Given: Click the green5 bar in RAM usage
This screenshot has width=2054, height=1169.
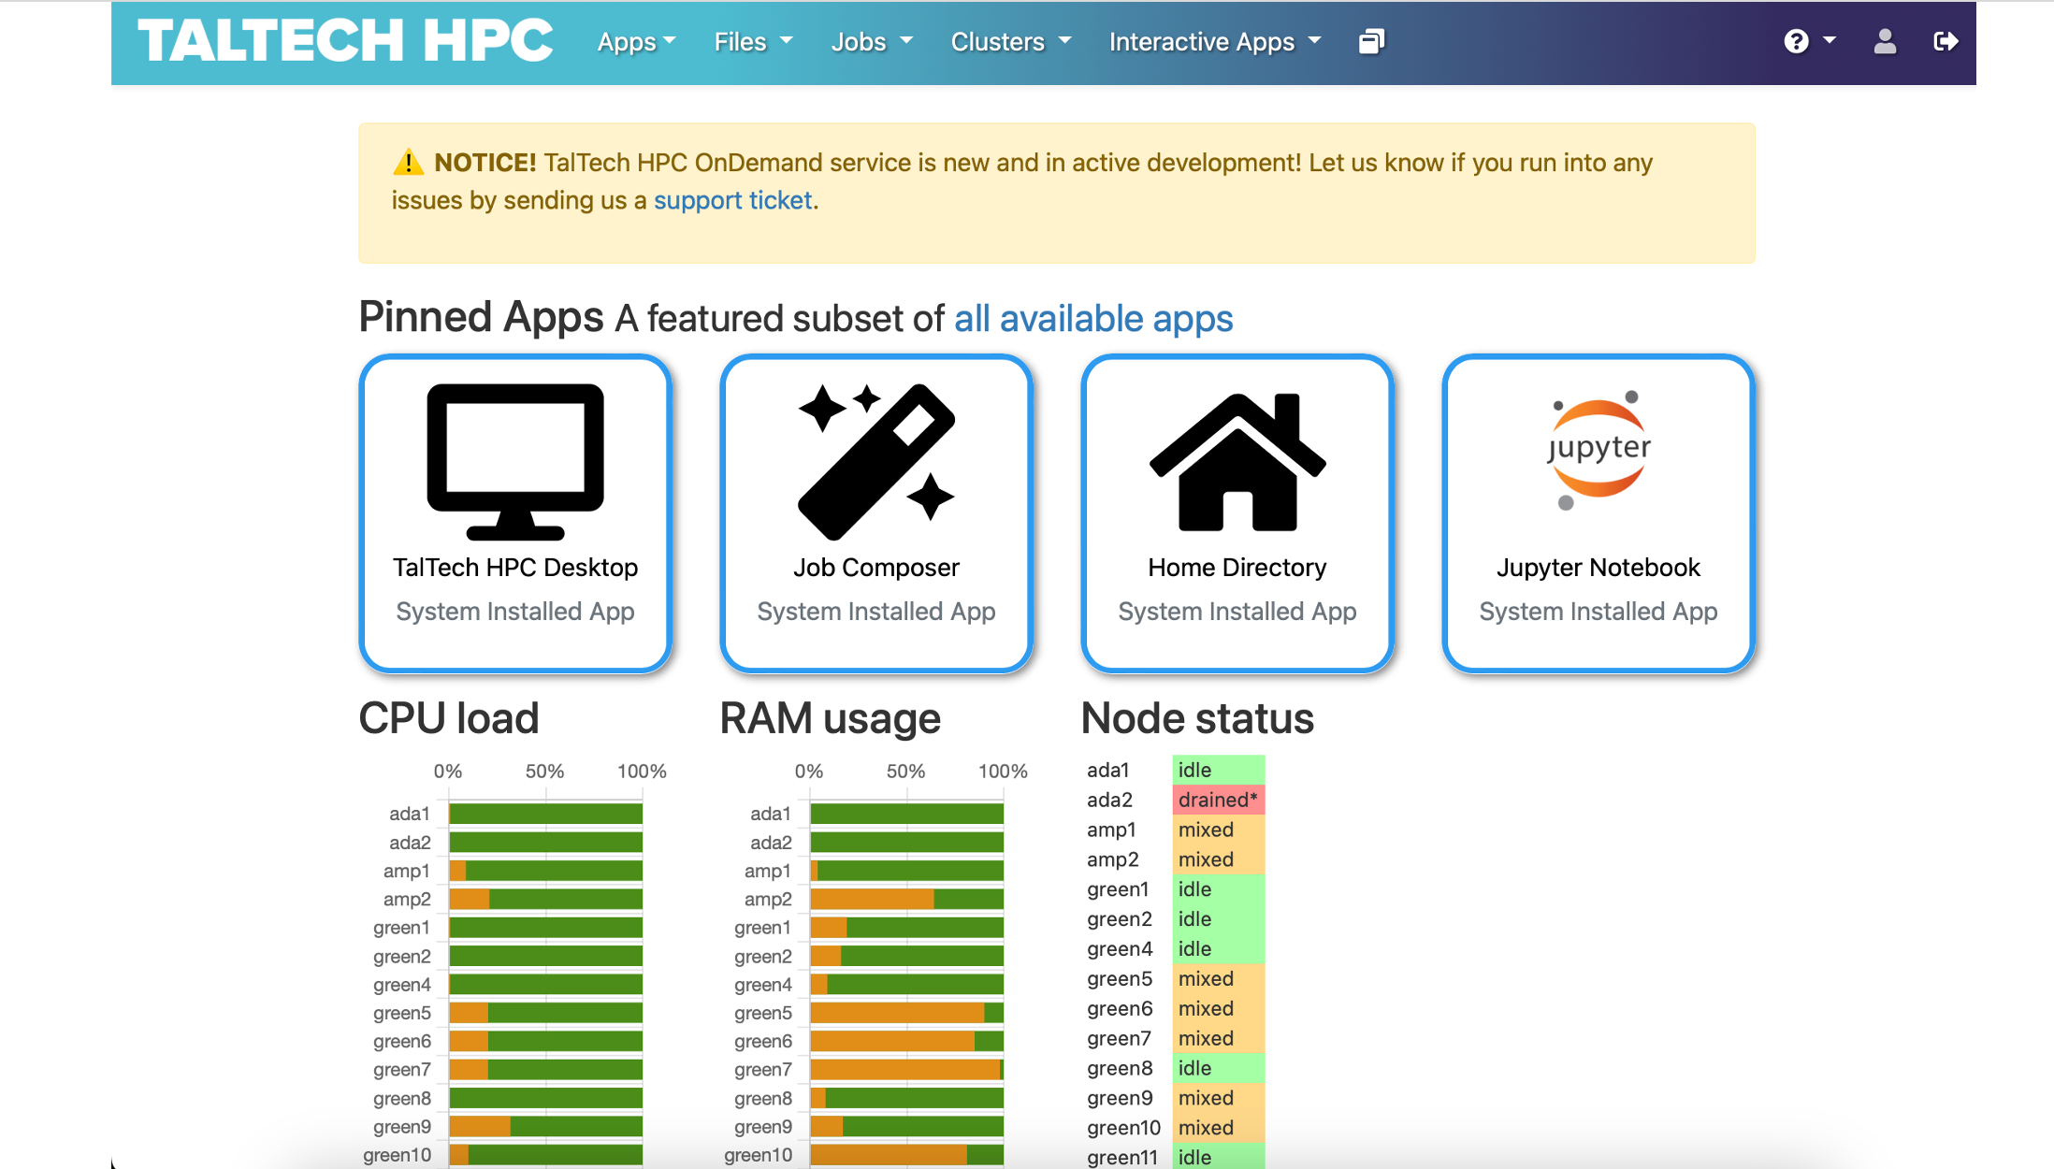Looking at the screenshot, I should (907, 1013).
